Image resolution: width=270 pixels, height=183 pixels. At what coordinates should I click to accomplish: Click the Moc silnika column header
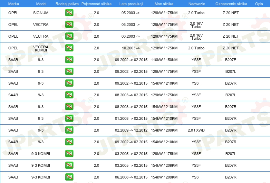(x=164, y=4)
